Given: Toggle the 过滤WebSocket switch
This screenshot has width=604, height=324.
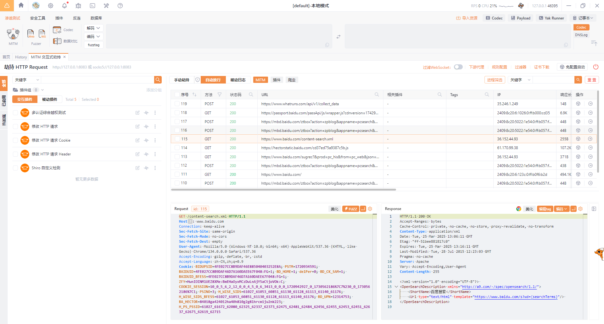Looking at the screenshot, I should 458,67.
